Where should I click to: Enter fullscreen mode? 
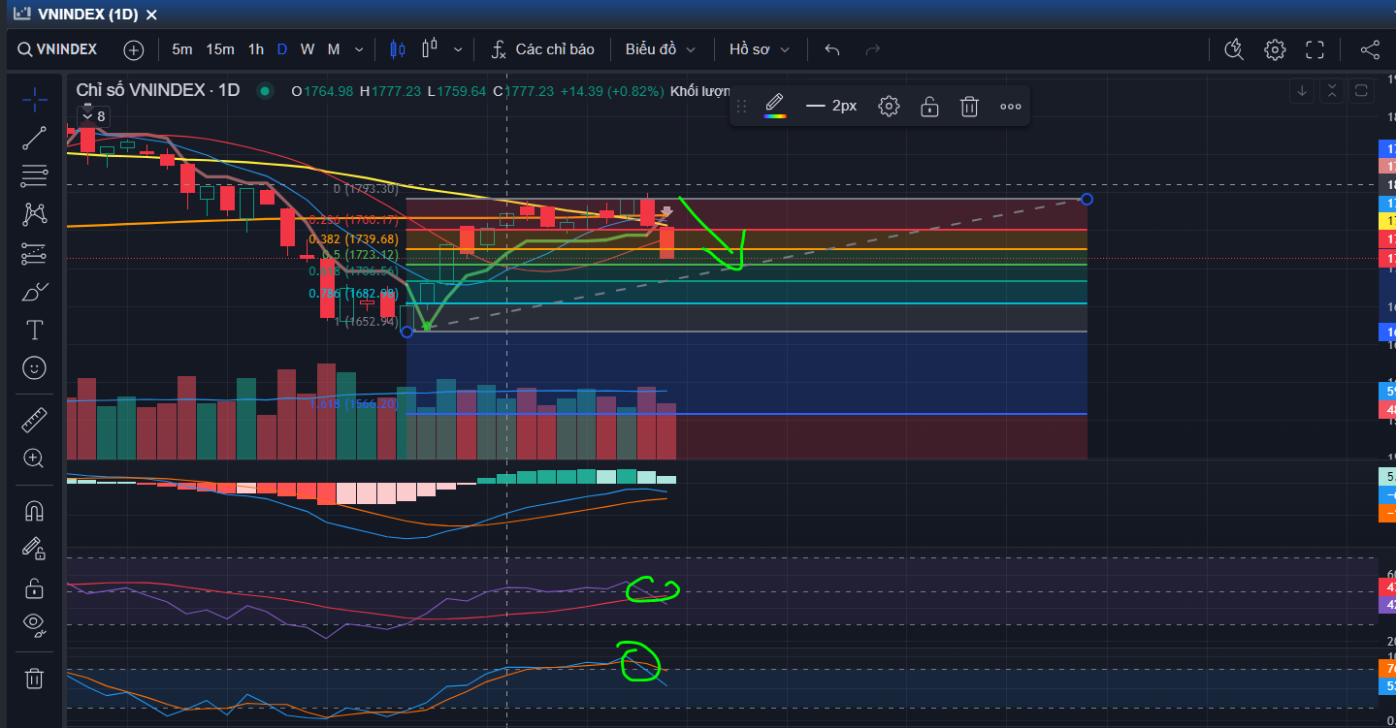[1315, 49]
